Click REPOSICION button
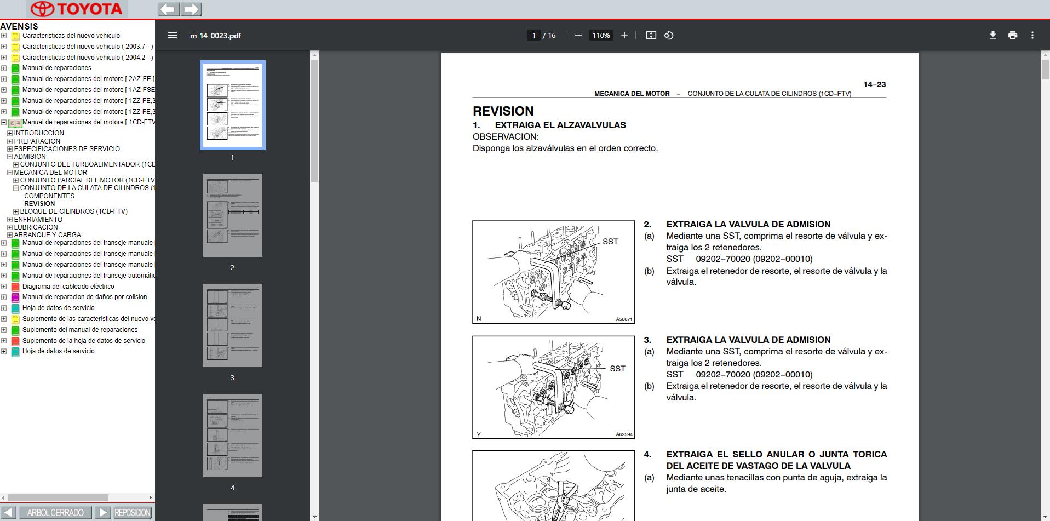This screenshot has height=521, width=1050. point(132,512)
